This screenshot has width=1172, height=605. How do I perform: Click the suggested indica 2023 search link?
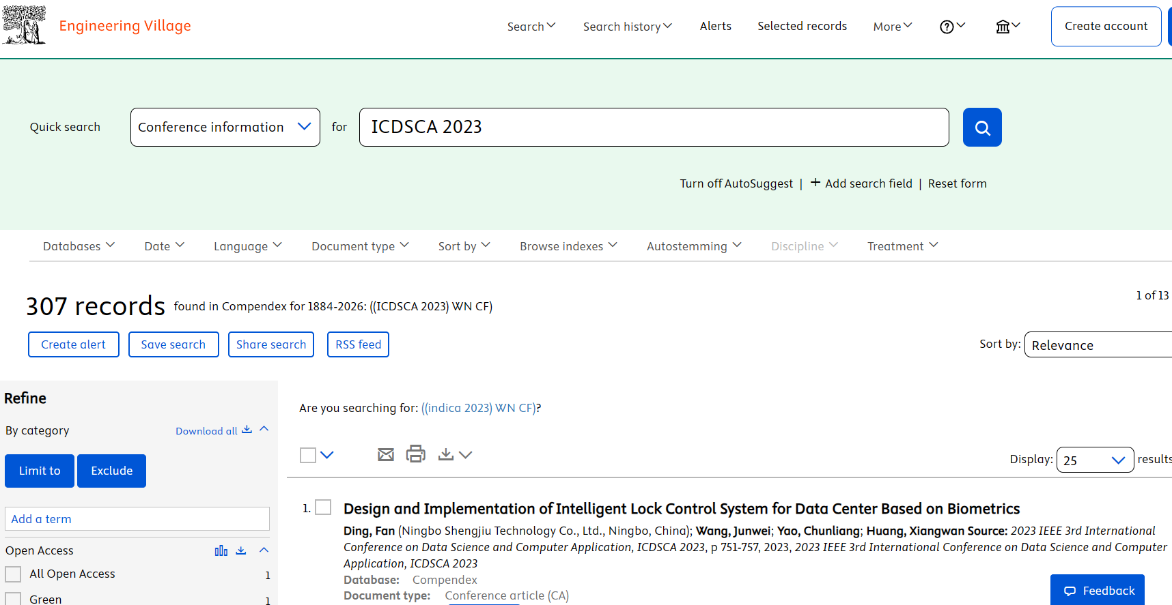[479, 408]
